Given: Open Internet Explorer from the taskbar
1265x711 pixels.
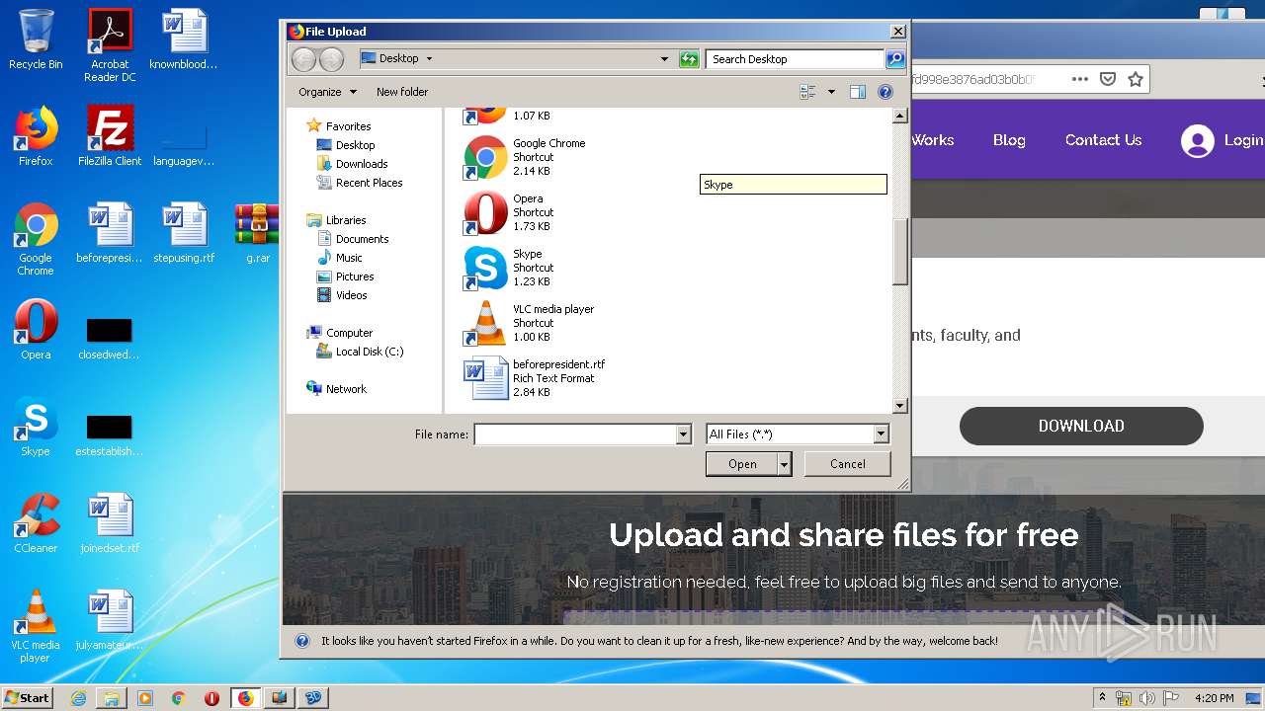Looking at the screenshot, I should 78,697.
